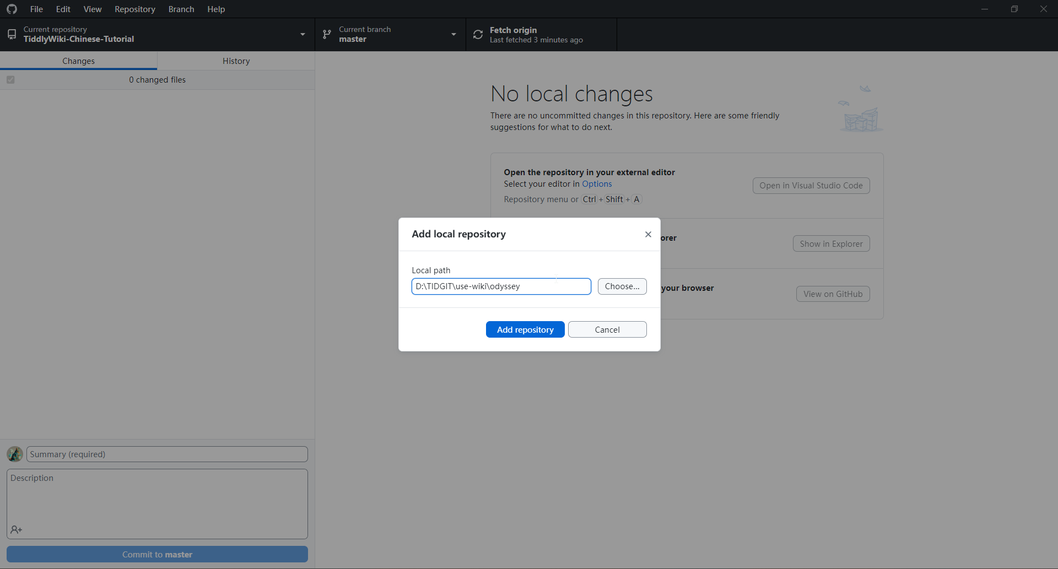The height and width of the screenshot is (569, 1058).
Task: Focus the Summary (required) field
Action: click(x=167, y=454)
